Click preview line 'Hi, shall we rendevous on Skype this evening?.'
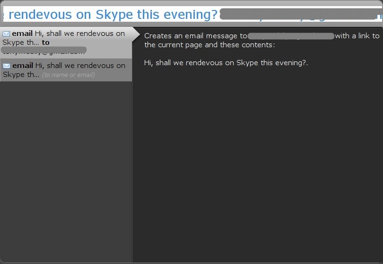 coord(226,63)
